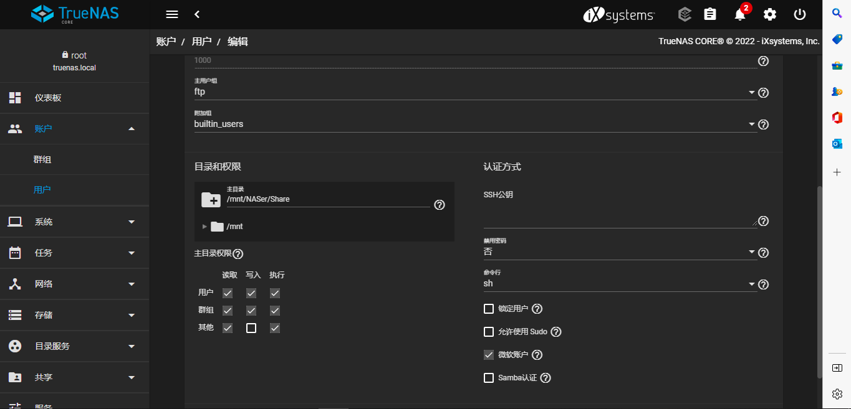Click the add folder icon for 主目录
Viewport: 851px width, 409px height.
tap(211, 200)
